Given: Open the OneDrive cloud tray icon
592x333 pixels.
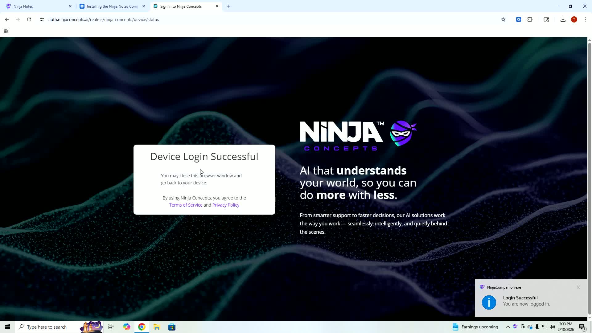Looking at the screenshot, I should 530,327.
